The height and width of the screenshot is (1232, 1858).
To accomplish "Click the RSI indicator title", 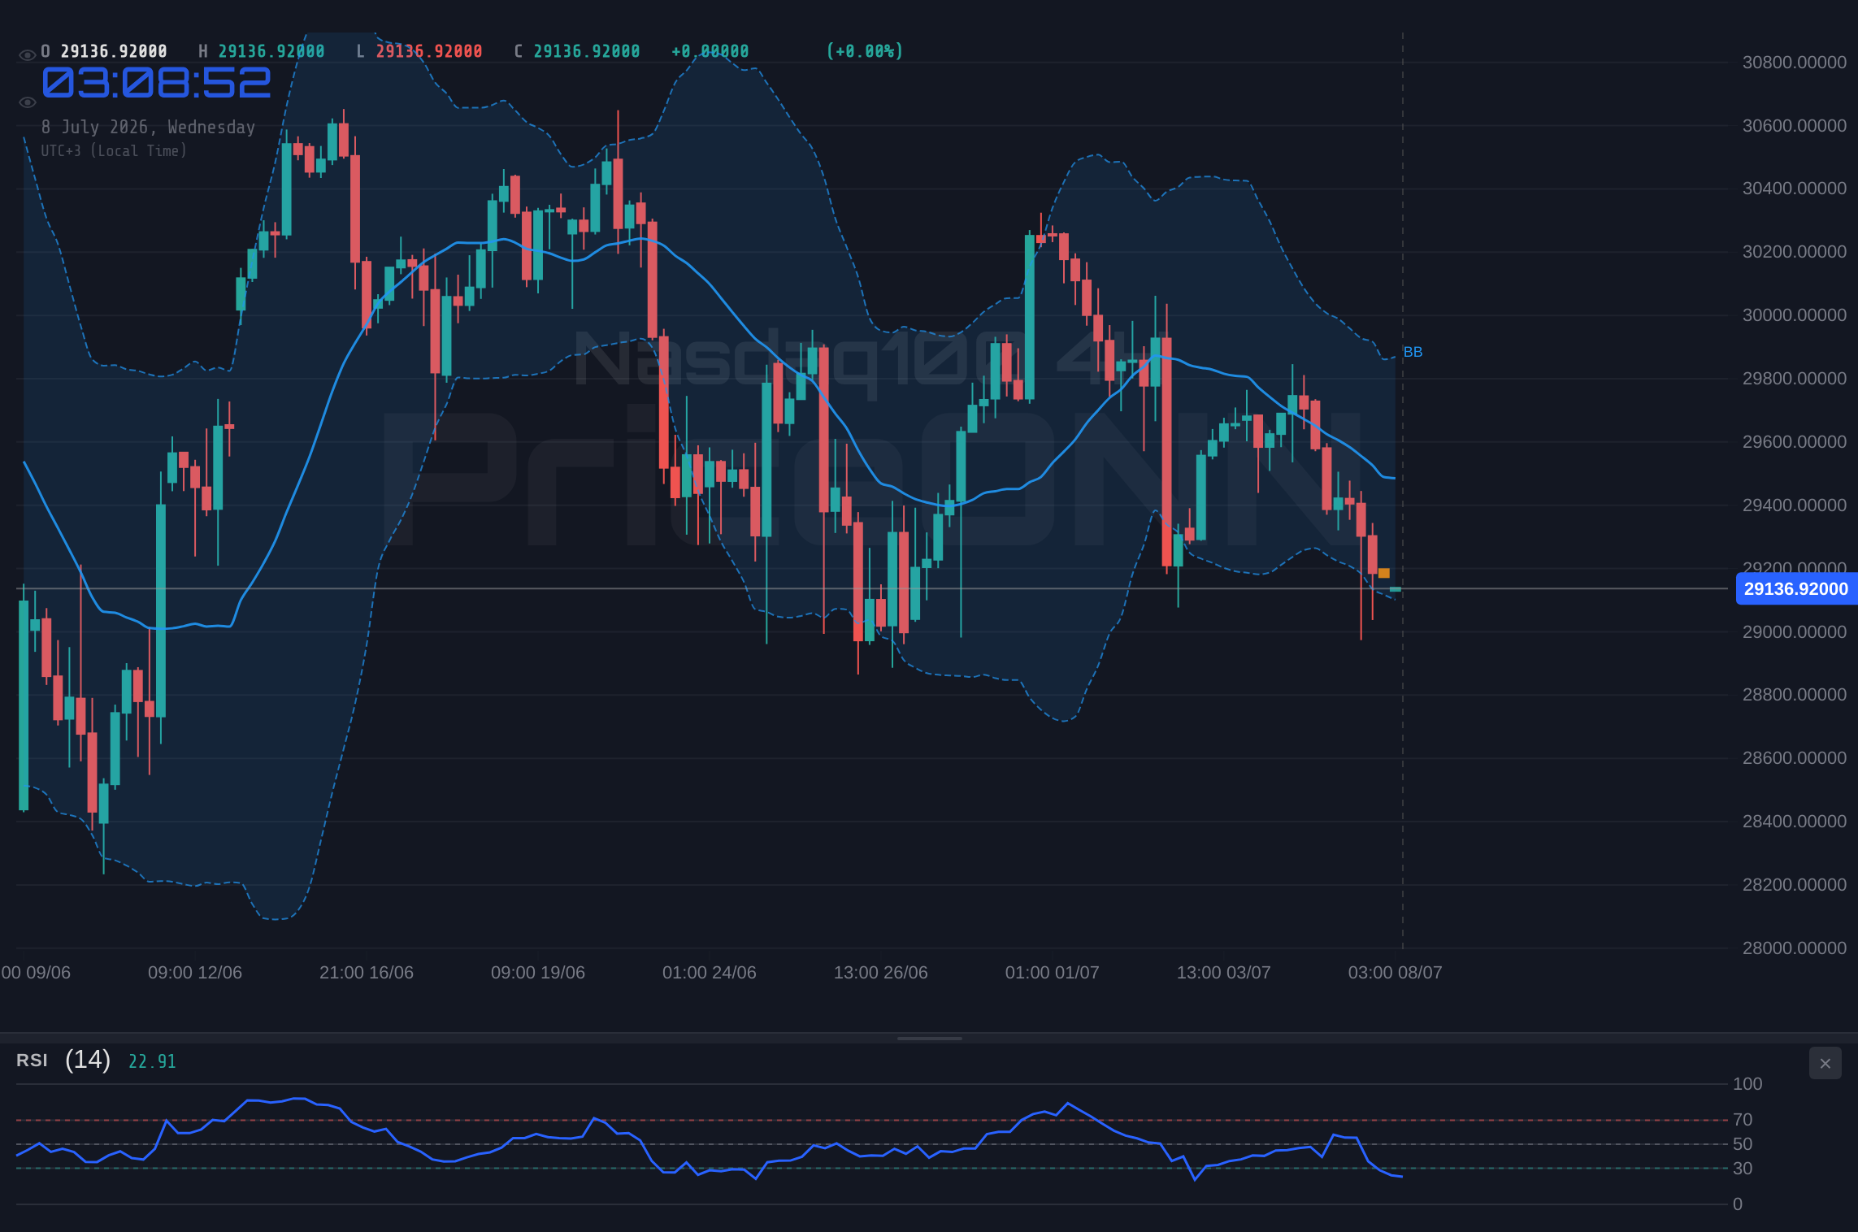I will click(32, 1061).
